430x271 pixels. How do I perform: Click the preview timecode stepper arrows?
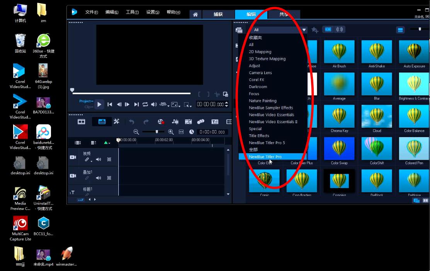tap(226, 104)
